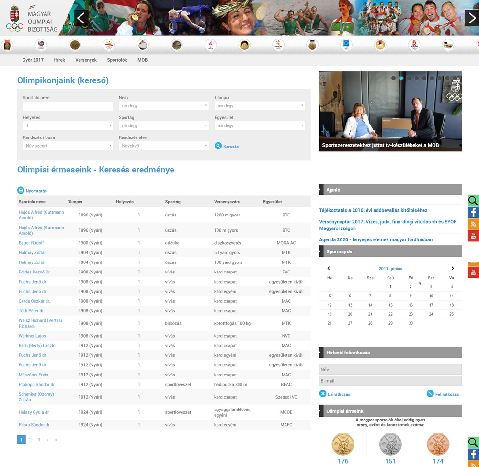Viewport: 479px width, 467px height.
Task: Open the Nem dropdown
Action: 164,106
